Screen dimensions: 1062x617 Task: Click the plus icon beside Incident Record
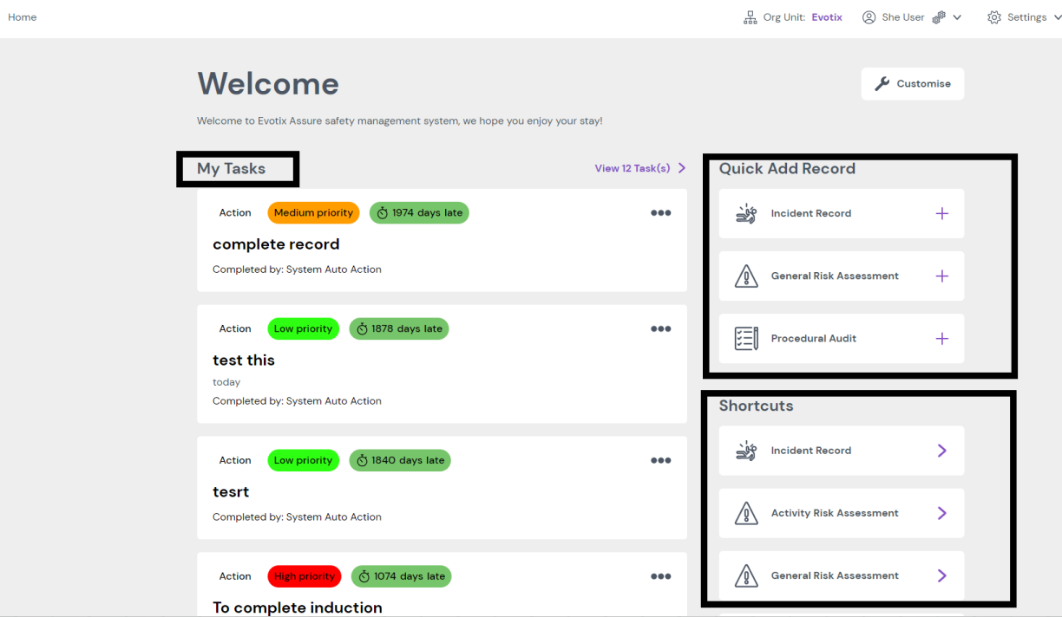tap(941, 214)
